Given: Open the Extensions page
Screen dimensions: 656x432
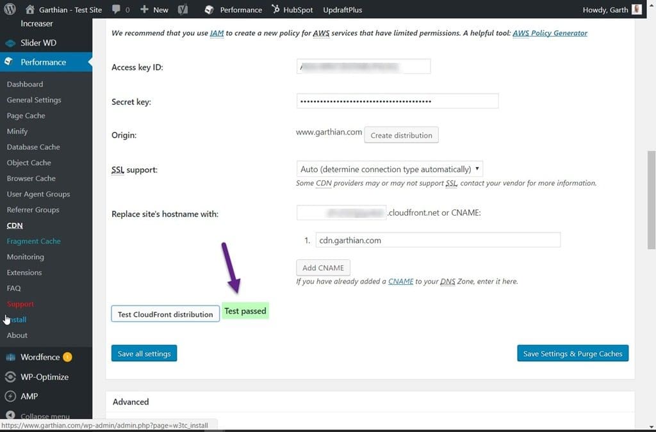Looking at the screenshot, I should tap(24, 273).
